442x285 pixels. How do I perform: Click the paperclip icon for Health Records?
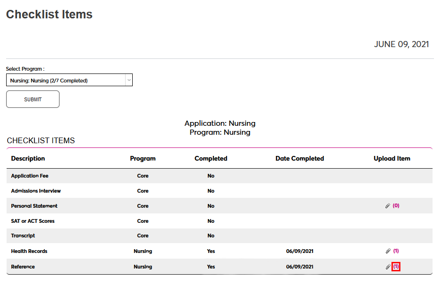[388, 251]
